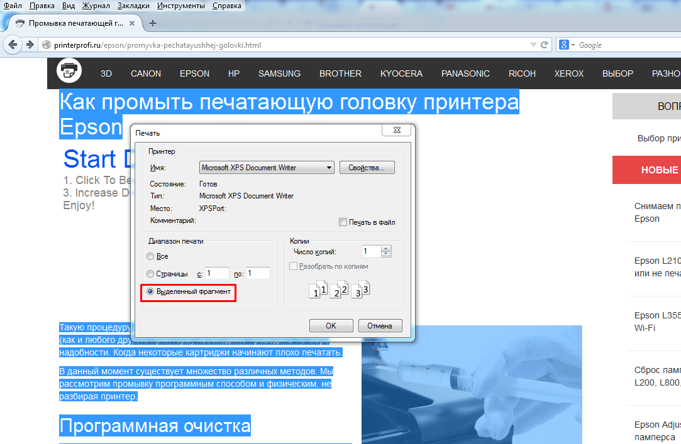Increase the number of copies
This screenshot has height=444, width=681.
point(385,249)
